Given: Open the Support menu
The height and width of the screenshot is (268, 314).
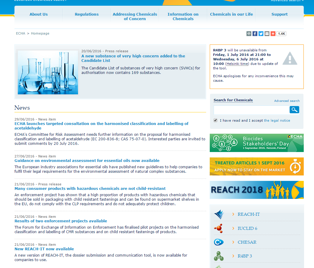Looking at the screenshot, I should click(x=280, y=14).
